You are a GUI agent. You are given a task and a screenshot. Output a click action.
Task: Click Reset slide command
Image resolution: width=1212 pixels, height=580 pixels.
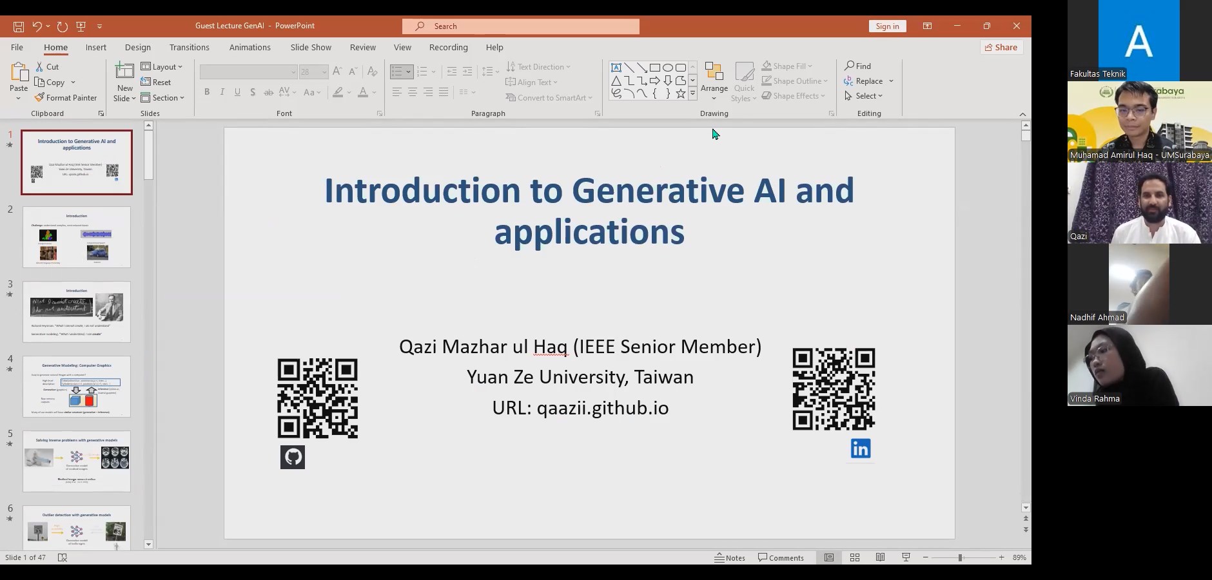pyautogui.click(x=156, y=82)
